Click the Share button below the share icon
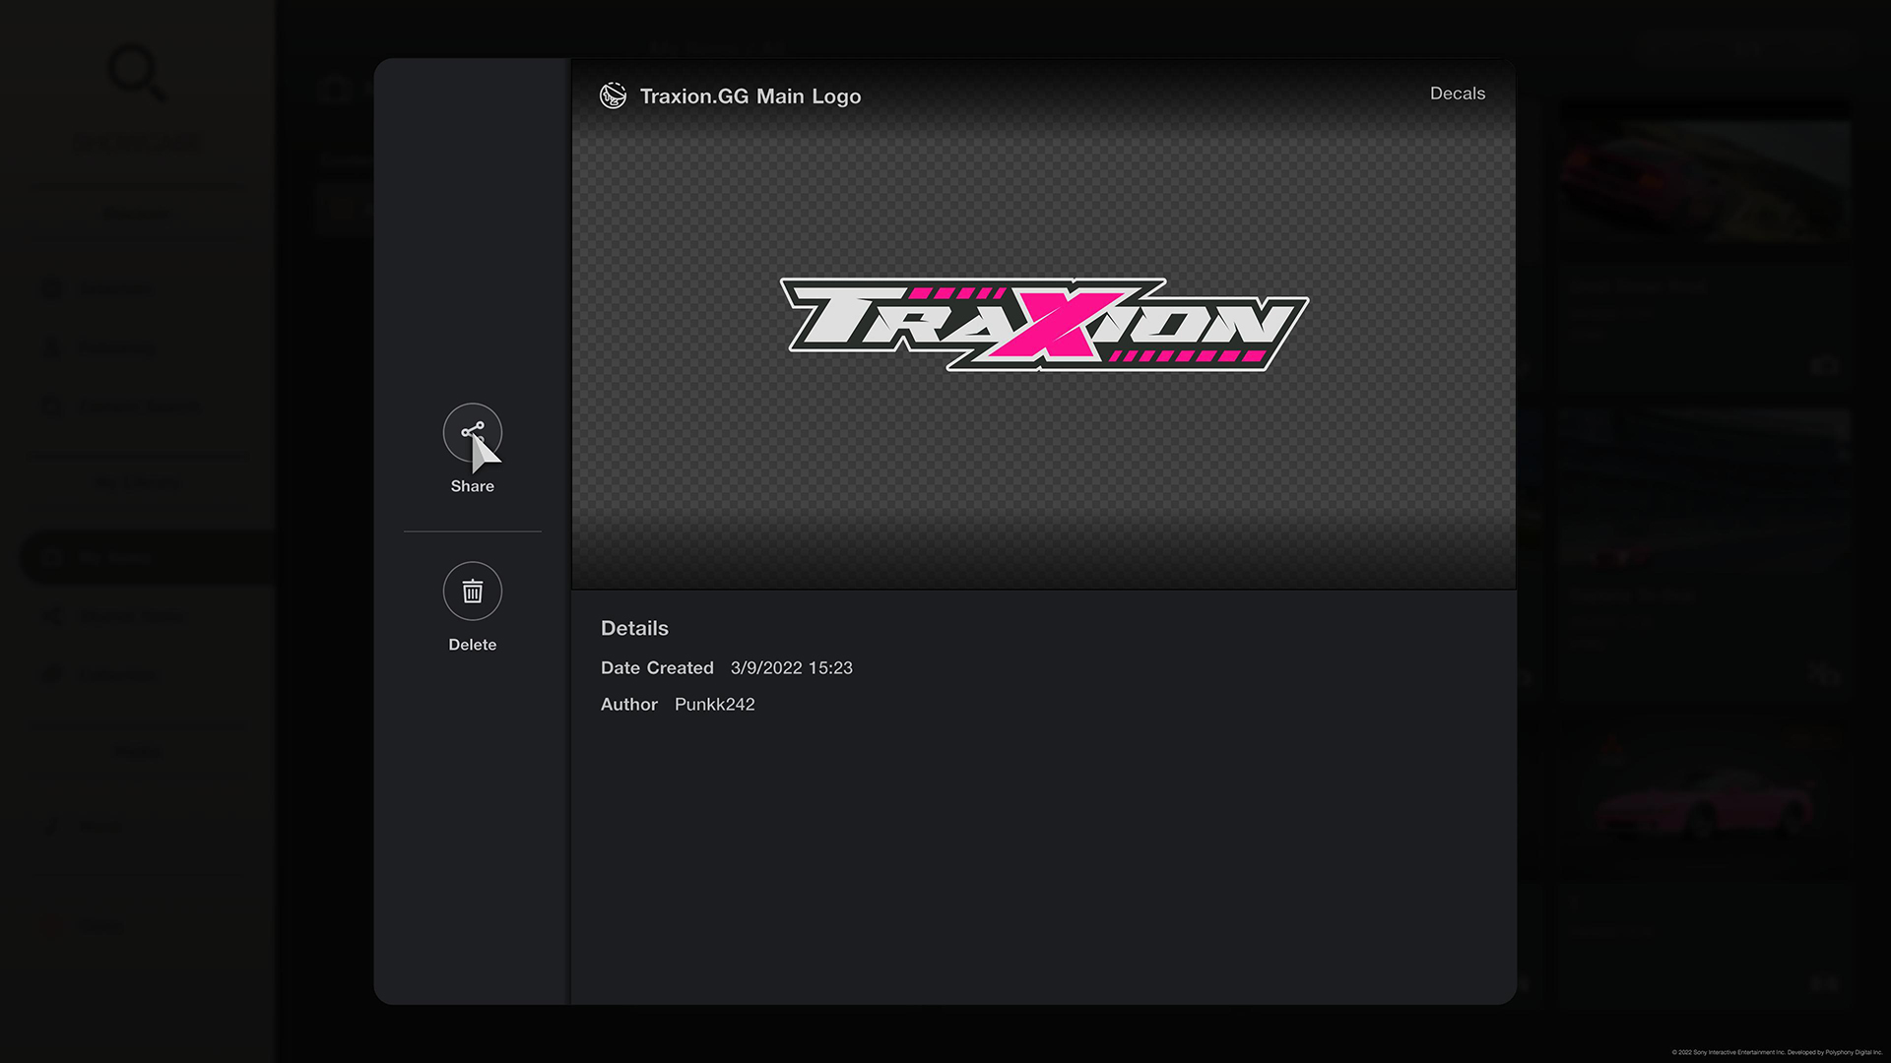The width and height of the screenshot is (1891, 1063). point(472,485)
